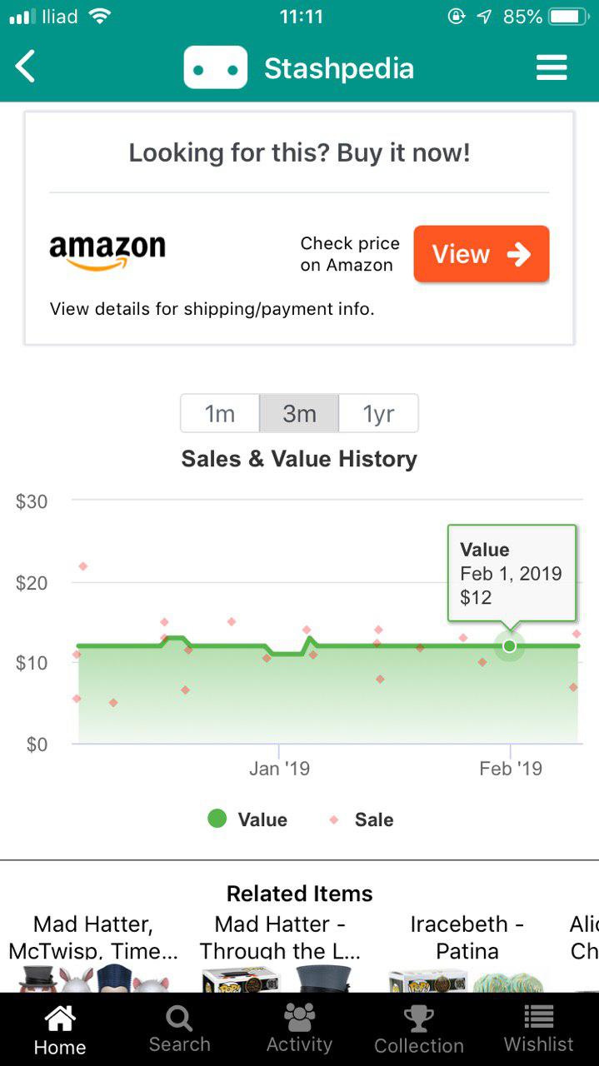Open the Search magnifier tab
This screenshot has height=1066, width=599.
[179, 1029]
